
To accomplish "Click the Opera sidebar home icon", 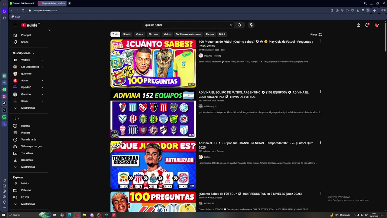I will [x=4, y=11].
